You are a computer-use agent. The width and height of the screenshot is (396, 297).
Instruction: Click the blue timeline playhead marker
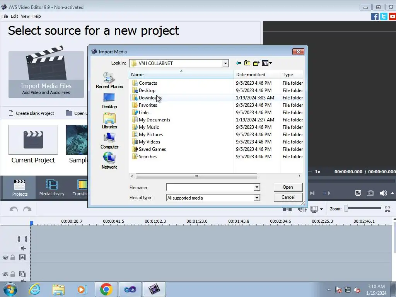(32, 223)
